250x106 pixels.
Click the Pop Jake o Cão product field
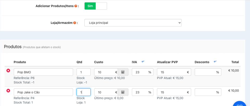click(x=43, y=92)
